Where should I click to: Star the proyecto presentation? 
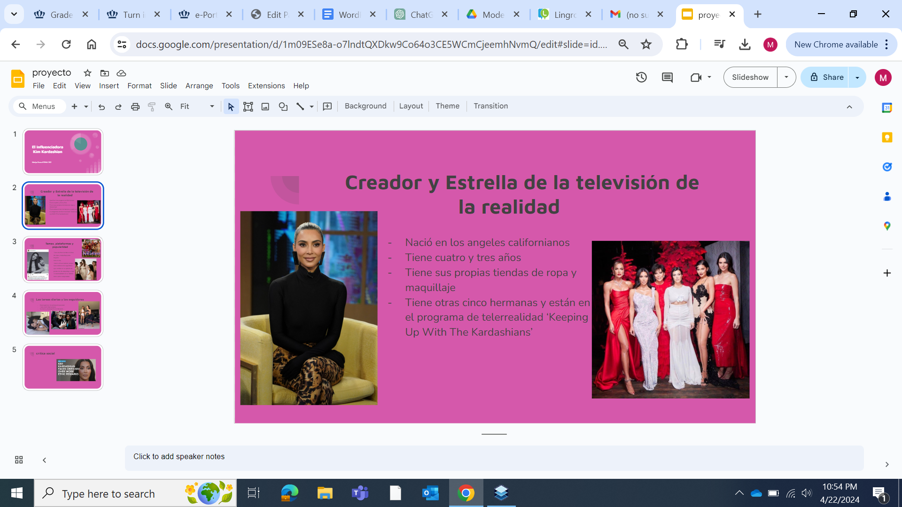click(87, 73)
